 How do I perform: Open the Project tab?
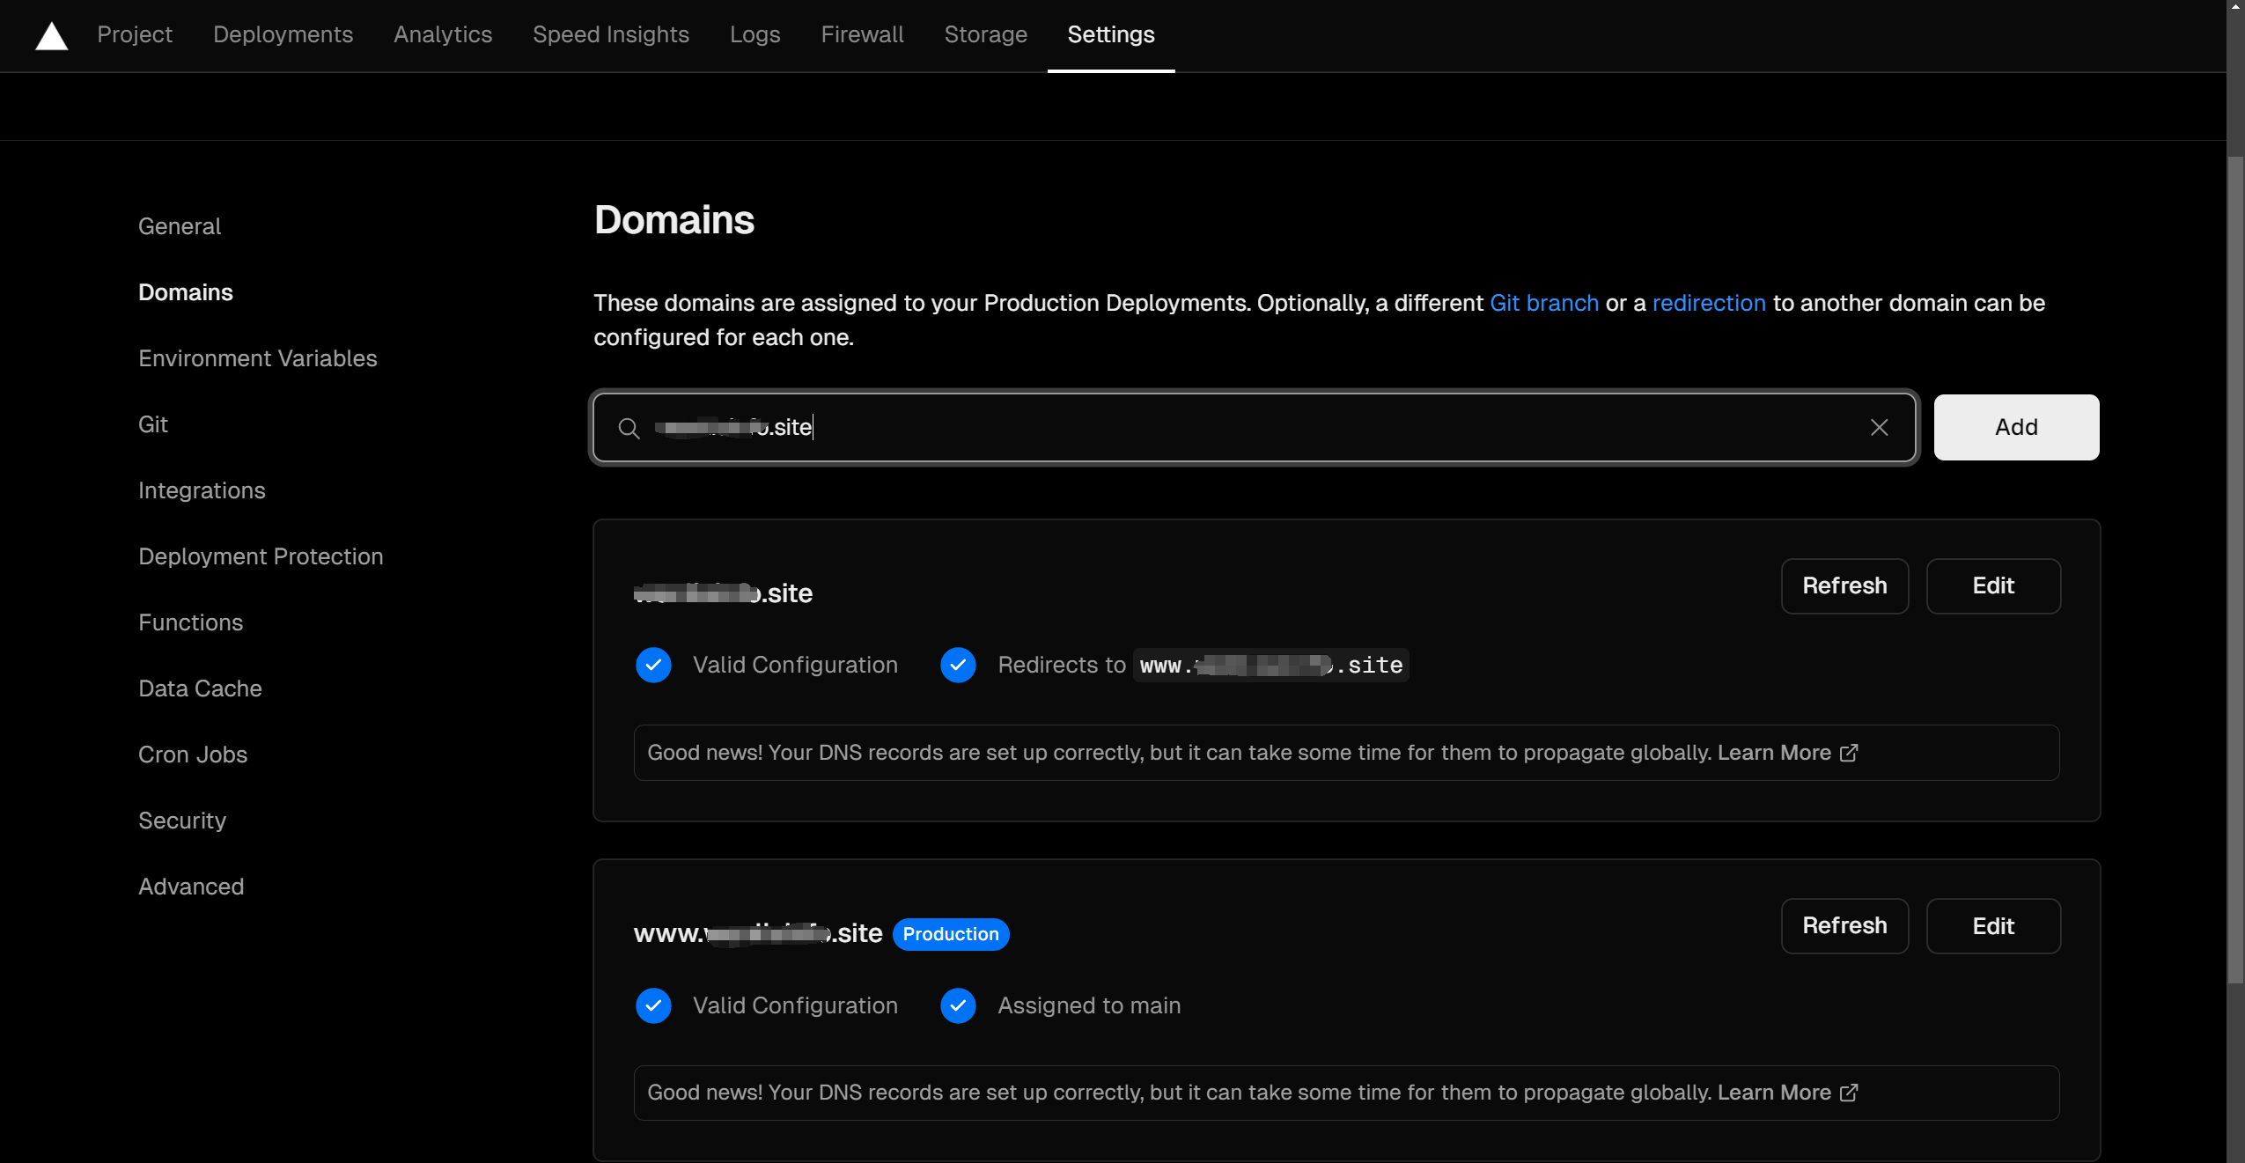(135, 34)
